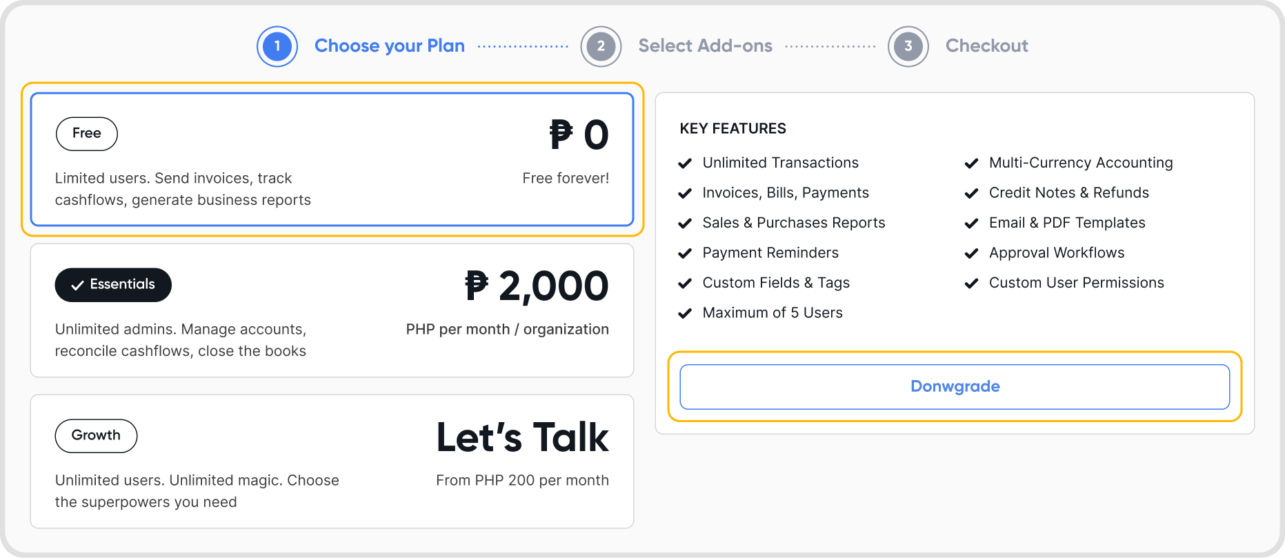Click checkmark beside Custom User Permissions
Viewport: 1285px width, 558px height.
point(971,283)
